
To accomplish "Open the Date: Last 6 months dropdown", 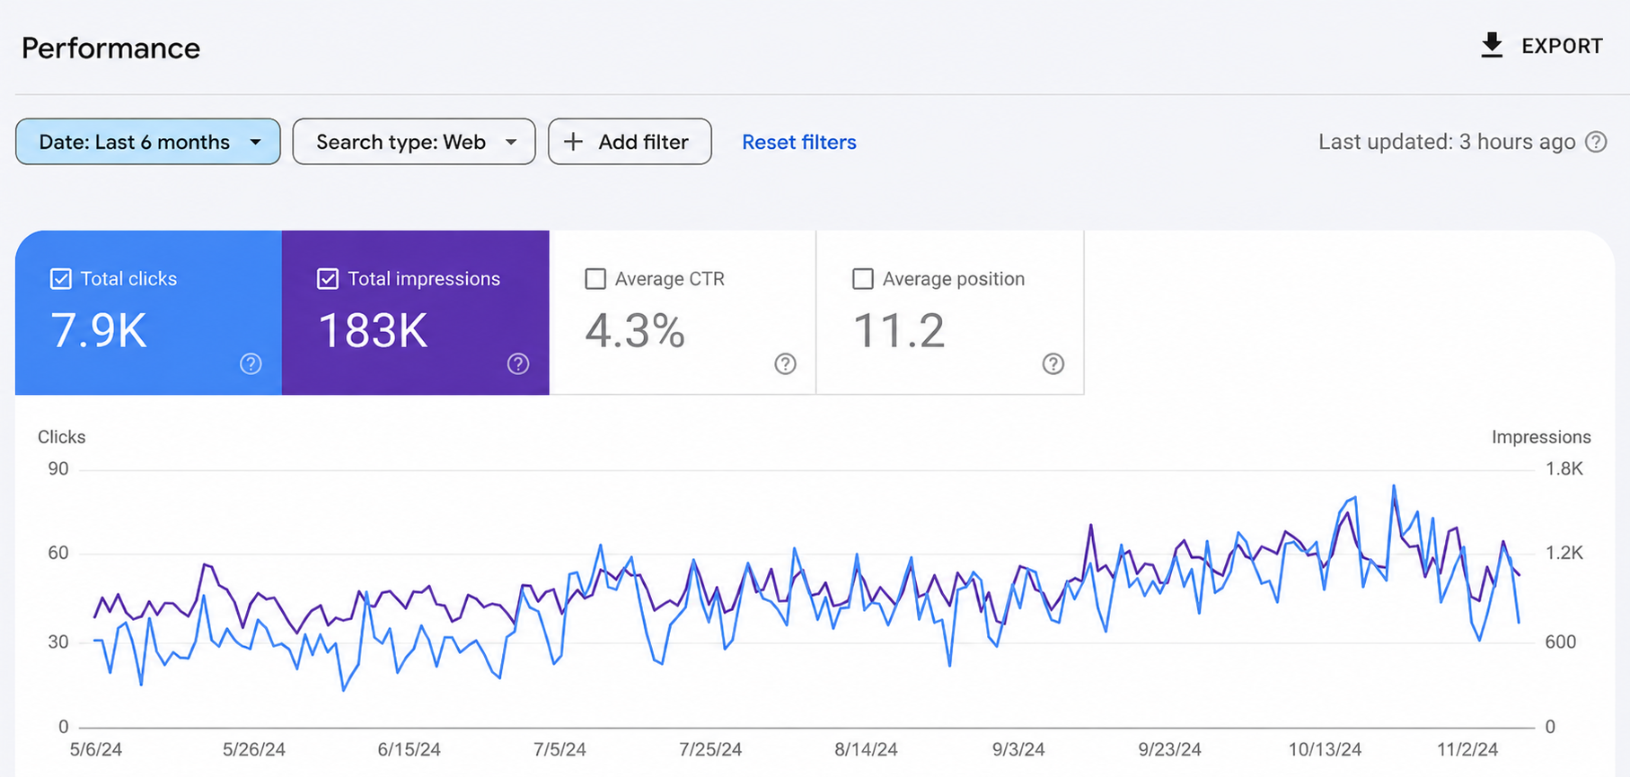I will click(148, 142).
